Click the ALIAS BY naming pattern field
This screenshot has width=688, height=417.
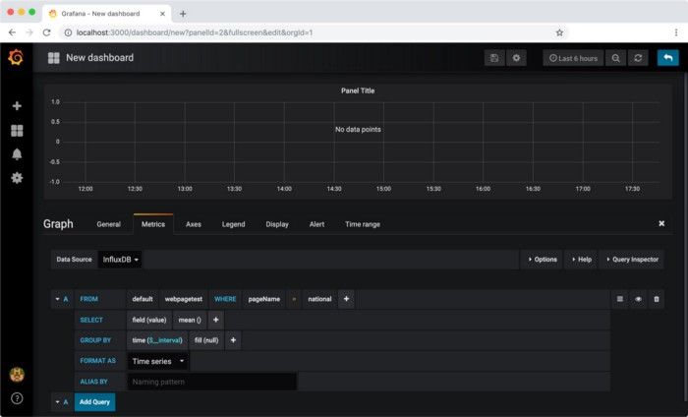[x=212, y=382]
